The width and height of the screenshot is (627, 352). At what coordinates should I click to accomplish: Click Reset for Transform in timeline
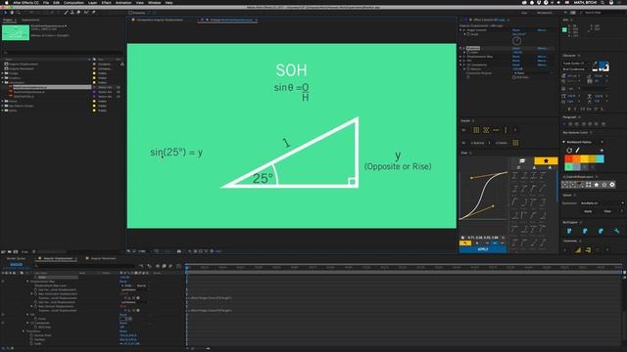point(123,331)
